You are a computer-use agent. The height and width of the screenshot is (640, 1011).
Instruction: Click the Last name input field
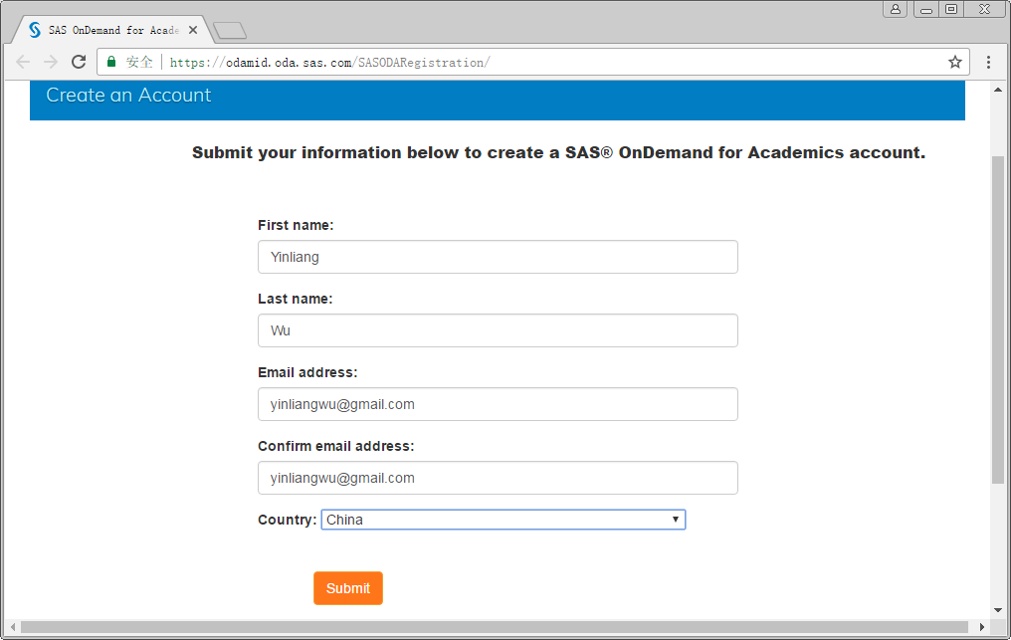tap(498, 330)
